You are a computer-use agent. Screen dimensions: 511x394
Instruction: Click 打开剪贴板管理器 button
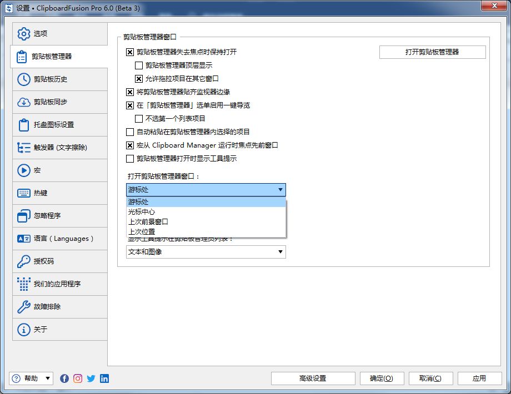(x=433, y=52)
